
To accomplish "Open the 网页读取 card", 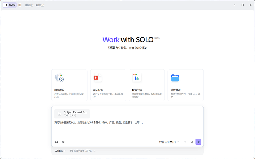I will coord(69,85).
